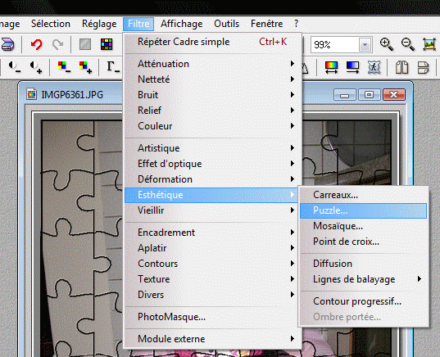Decrease contrast with half-circle minus icon
The image size is (440, 357).
tap(14, 67)
